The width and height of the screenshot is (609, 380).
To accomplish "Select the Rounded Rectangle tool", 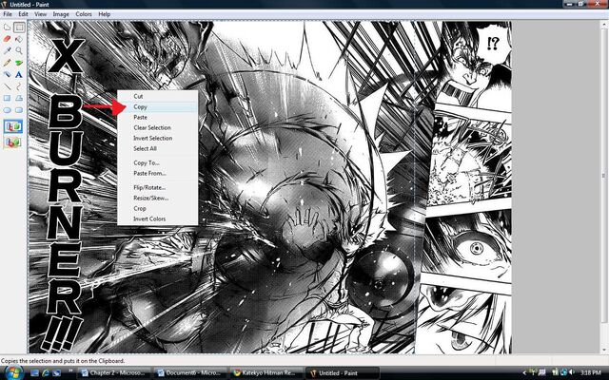I will (19, 110).
